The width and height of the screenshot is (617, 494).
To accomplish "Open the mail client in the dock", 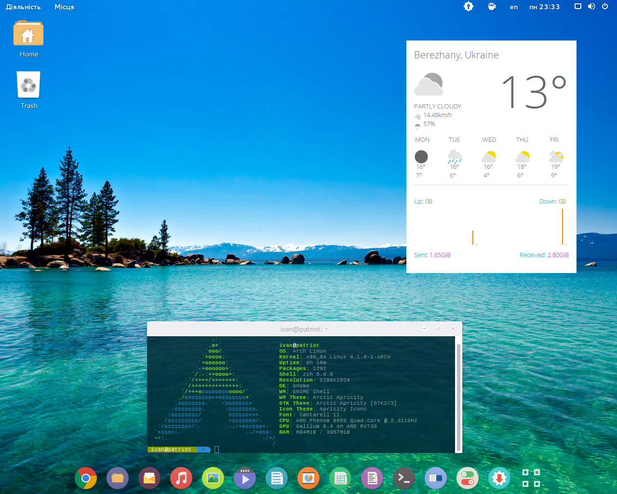I will 149,478.
